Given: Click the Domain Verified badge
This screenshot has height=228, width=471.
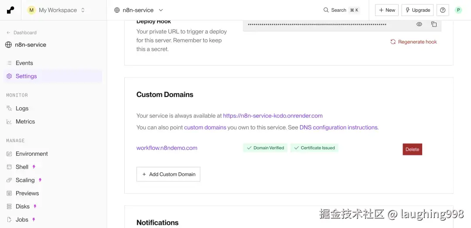Looking at the screenshot, I should tap(265, 148).
